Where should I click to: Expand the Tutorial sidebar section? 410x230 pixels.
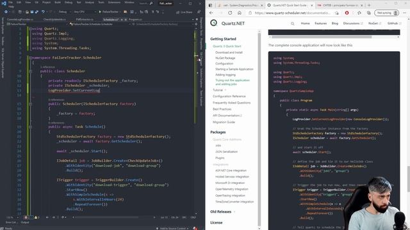[219, 90]
